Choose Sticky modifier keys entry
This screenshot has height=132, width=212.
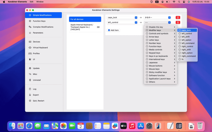(x=161, y=72)
